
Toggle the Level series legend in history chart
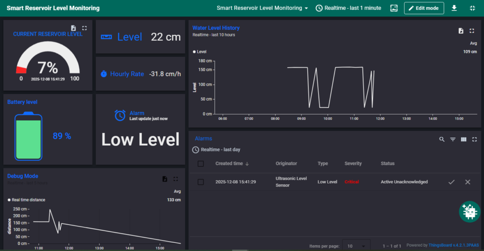coord(199,52)
